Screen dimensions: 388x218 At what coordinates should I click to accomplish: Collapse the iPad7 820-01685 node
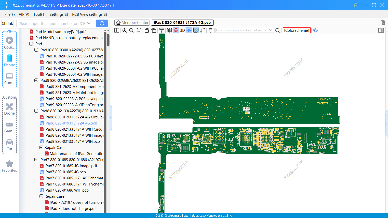pos(36,160)
